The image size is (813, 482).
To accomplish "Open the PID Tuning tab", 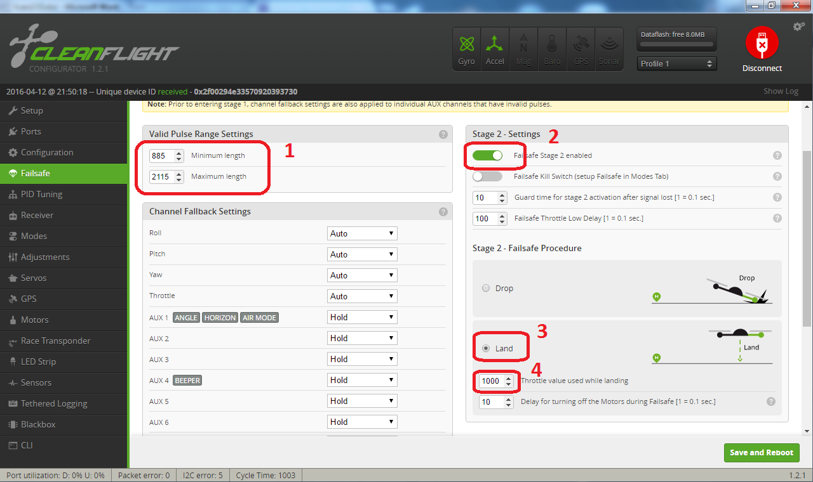I will (x=41, y=194).
